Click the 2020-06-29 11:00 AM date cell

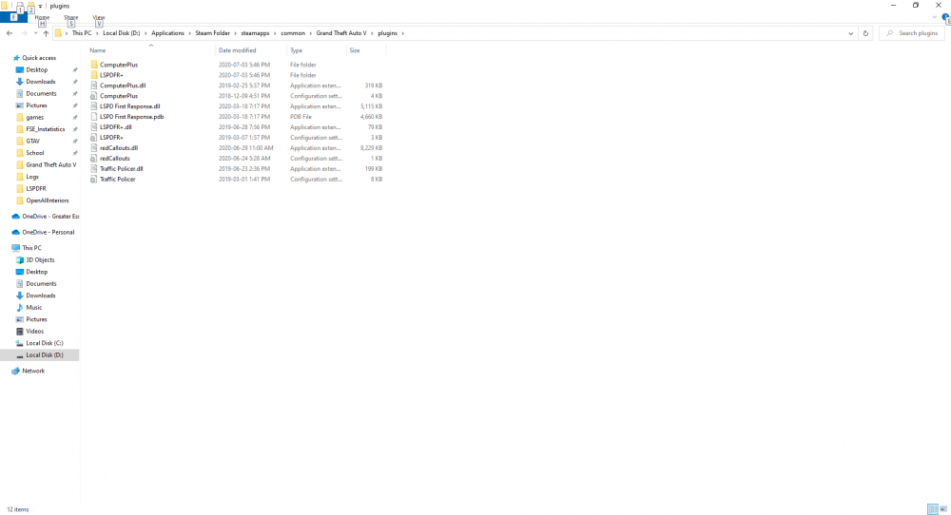click(x=245, y=148)
